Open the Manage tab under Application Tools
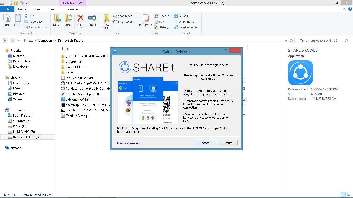Viewport: 353px width, 198px height. coord(72,9)
